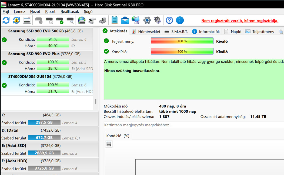This screenshot has width=284, height=175.
Task: Click the green status check of Samsung SSD 960 EVO
Action: [4, 40]
